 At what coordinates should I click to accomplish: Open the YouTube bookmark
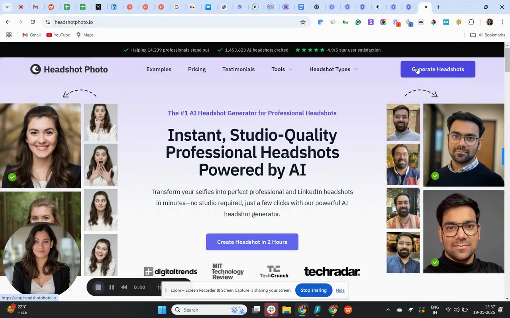point(58,35)
